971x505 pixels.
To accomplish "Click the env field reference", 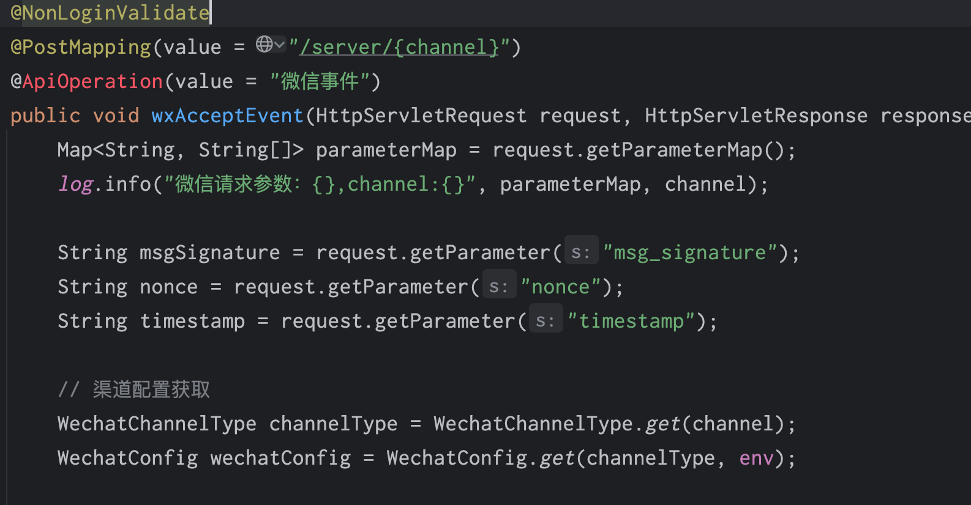I will [x=757, y=458].
